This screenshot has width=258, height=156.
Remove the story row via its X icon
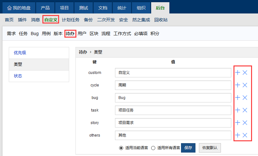[245, 122]
